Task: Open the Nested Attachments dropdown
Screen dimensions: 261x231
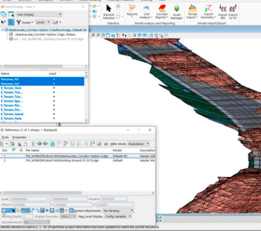Action: 118,211
